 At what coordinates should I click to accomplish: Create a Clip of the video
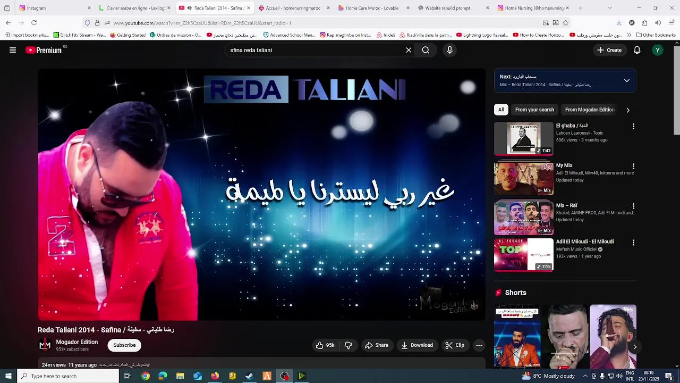pos(455,345)
